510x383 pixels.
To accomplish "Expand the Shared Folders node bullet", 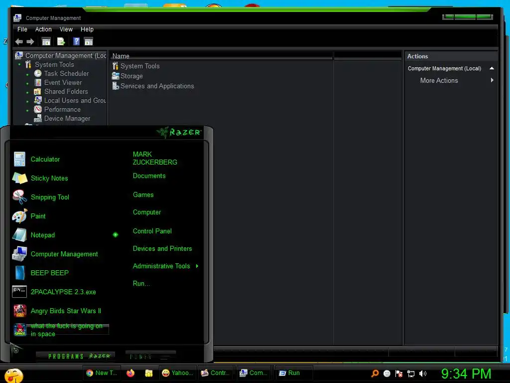I will [27, 92].
